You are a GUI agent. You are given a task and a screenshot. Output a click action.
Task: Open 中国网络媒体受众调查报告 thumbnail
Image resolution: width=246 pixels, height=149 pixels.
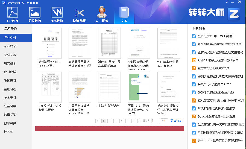pos(80,87)
